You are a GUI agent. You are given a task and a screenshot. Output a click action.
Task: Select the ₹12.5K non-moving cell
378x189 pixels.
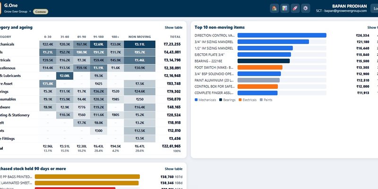click(140, 131)
